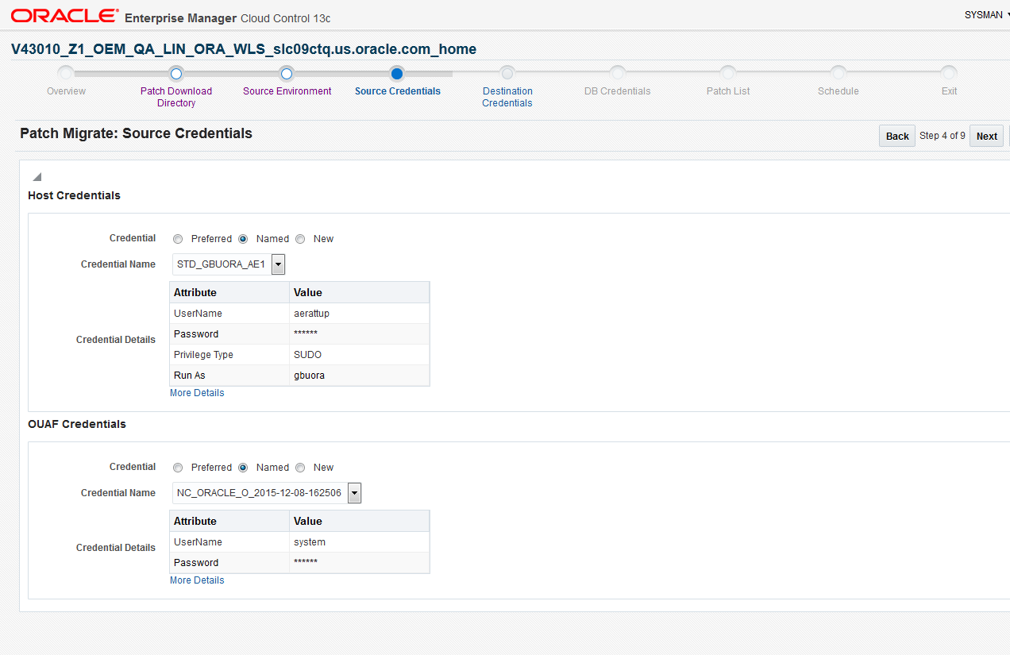Select Preferred radio under OUAF Credentials
Screen dimensions: 1010x655
[178, 468]
